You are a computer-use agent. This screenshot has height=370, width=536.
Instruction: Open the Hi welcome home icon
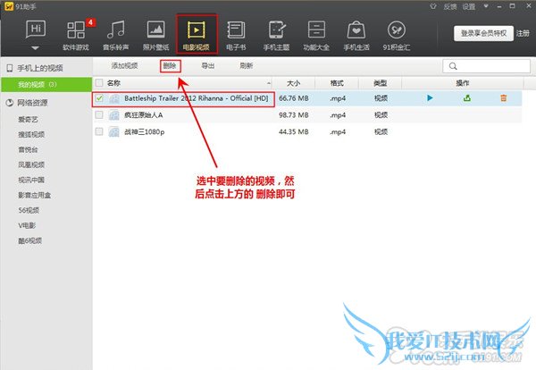pos(36,29)
